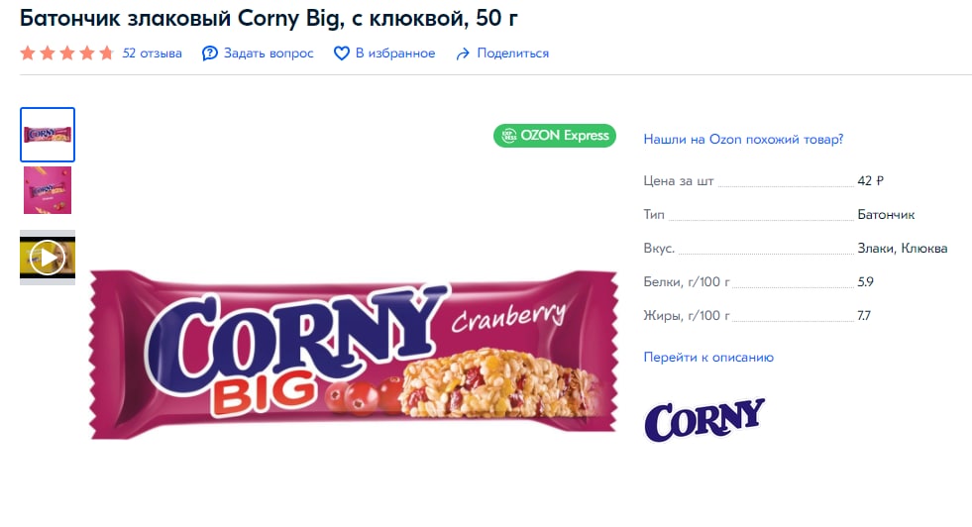The height and width of the screenshot is (527, 972).
Task: Select the first Corny bar thumbnail
Action: 48,135
